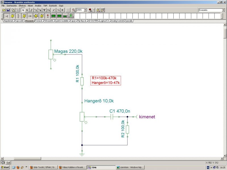This screenshot has height=170, width=227.
Task: Click the Windows Start button
Action: tap(5, 167)
